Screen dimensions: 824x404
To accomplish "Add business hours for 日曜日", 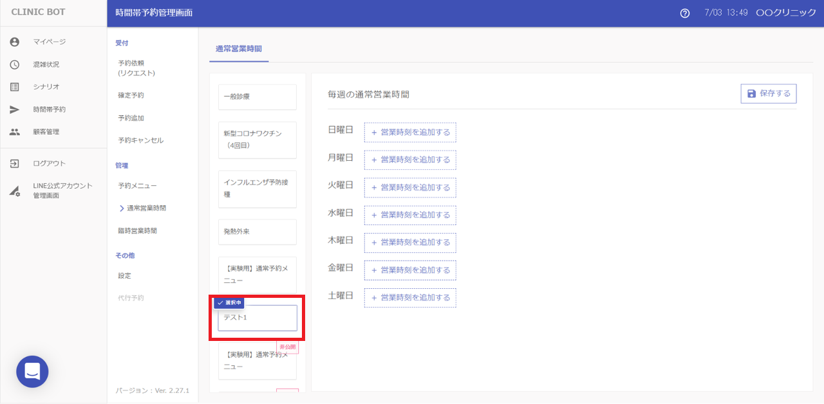I will point(410,133).
